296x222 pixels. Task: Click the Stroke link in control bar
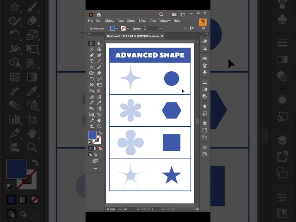pyautogui.click(x=137, y=29)
